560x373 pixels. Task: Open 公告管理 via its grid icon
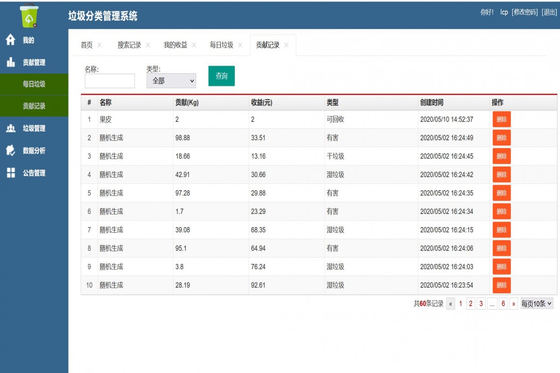(10, 173)
